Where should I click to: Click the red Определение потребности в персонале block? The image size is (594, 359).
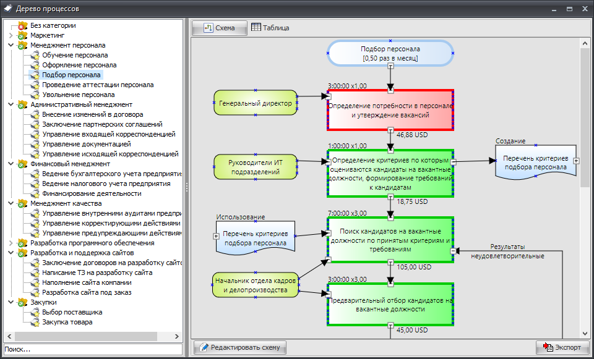coord(390,110)
